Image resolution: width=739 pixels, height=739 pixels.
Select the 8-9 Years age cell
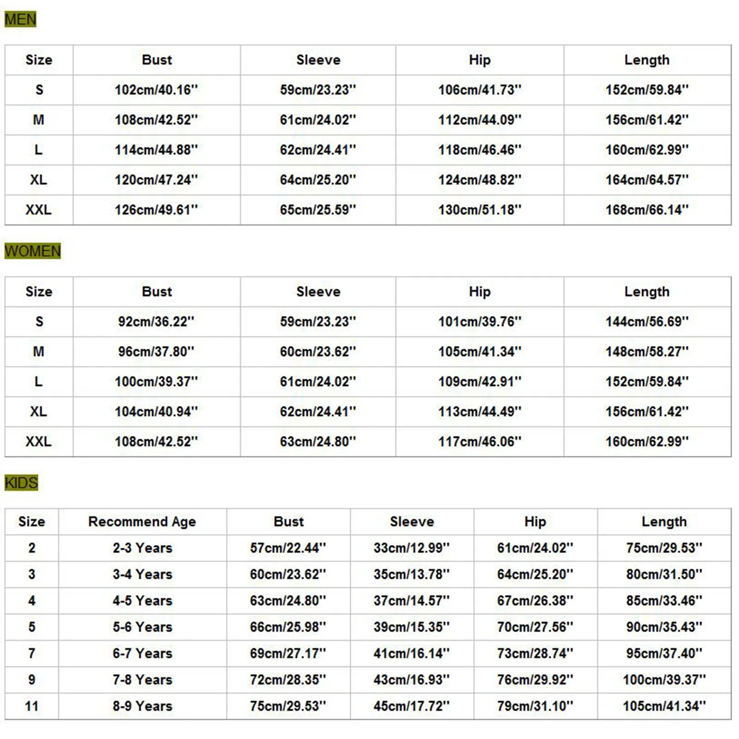[x=142, y=706]
